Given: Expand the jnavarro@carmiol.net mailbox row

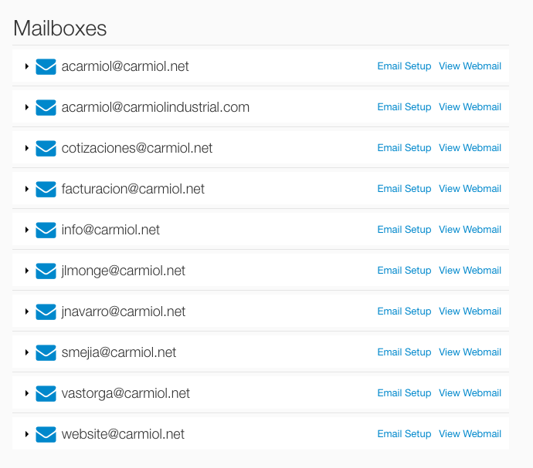Looking at the screenshot, I should point(27,311).
